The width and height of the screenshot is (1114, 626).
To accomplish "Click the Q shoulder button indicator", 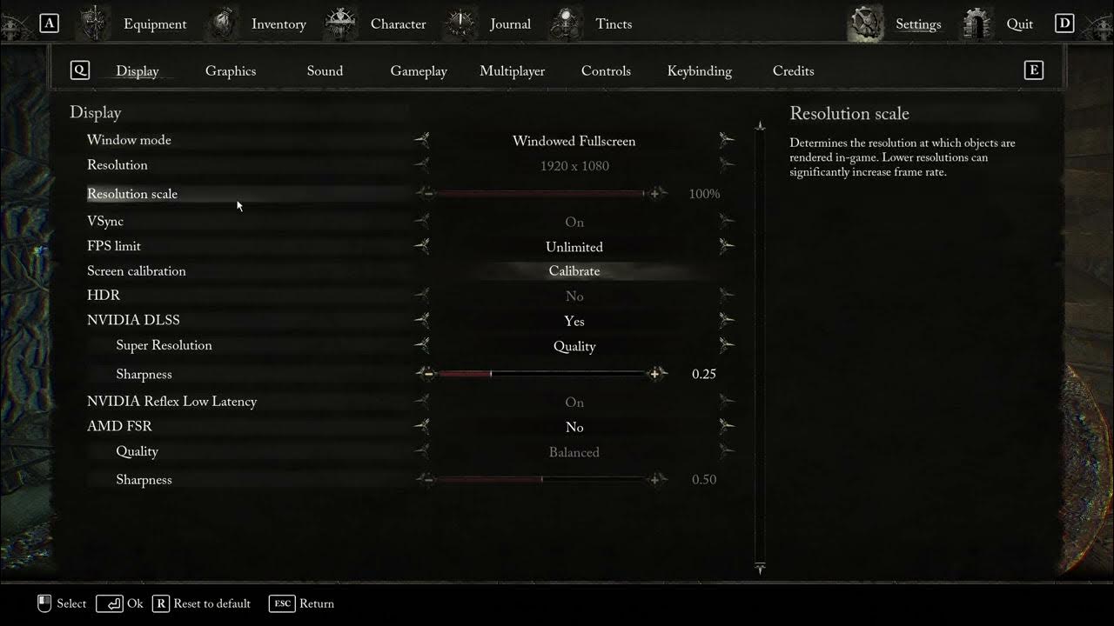I will (x=79, y=70).
